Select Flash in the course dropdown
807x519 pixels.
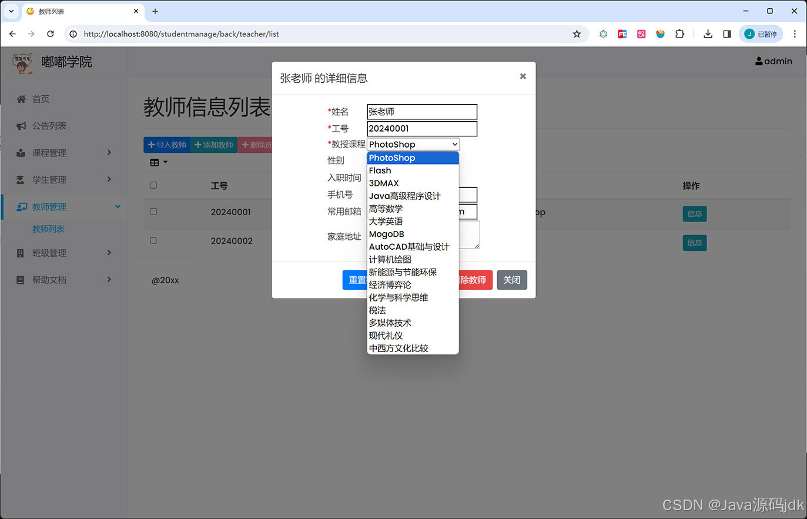(x=413, y=171)
